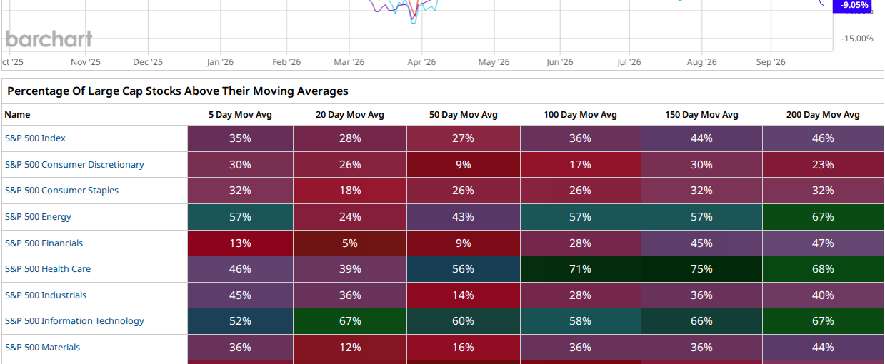The width and height of the screenshot is (885, 364).
Task: Click the barchart logo watermark
Action: [x=49, y=39]
